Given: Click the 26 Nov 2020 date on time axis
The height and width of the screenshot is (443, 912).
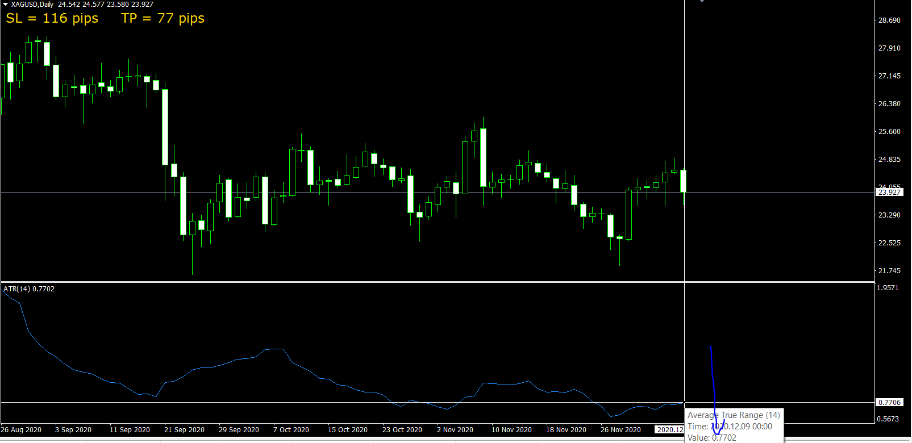Looking at the screenshot, I should coord(621,429).
